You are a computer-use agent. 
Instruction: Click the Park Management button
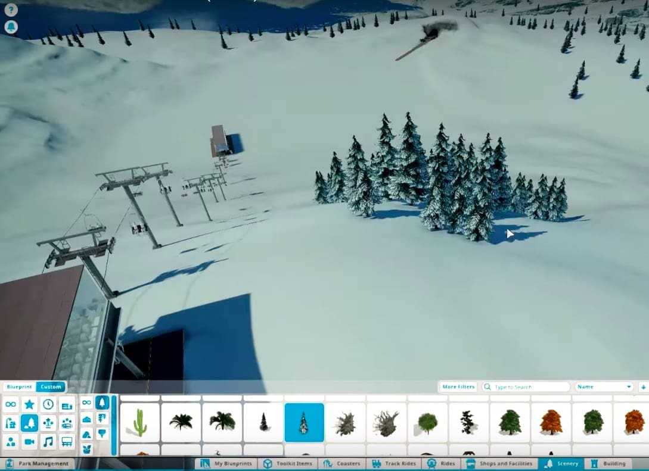[x=37, y=463]
